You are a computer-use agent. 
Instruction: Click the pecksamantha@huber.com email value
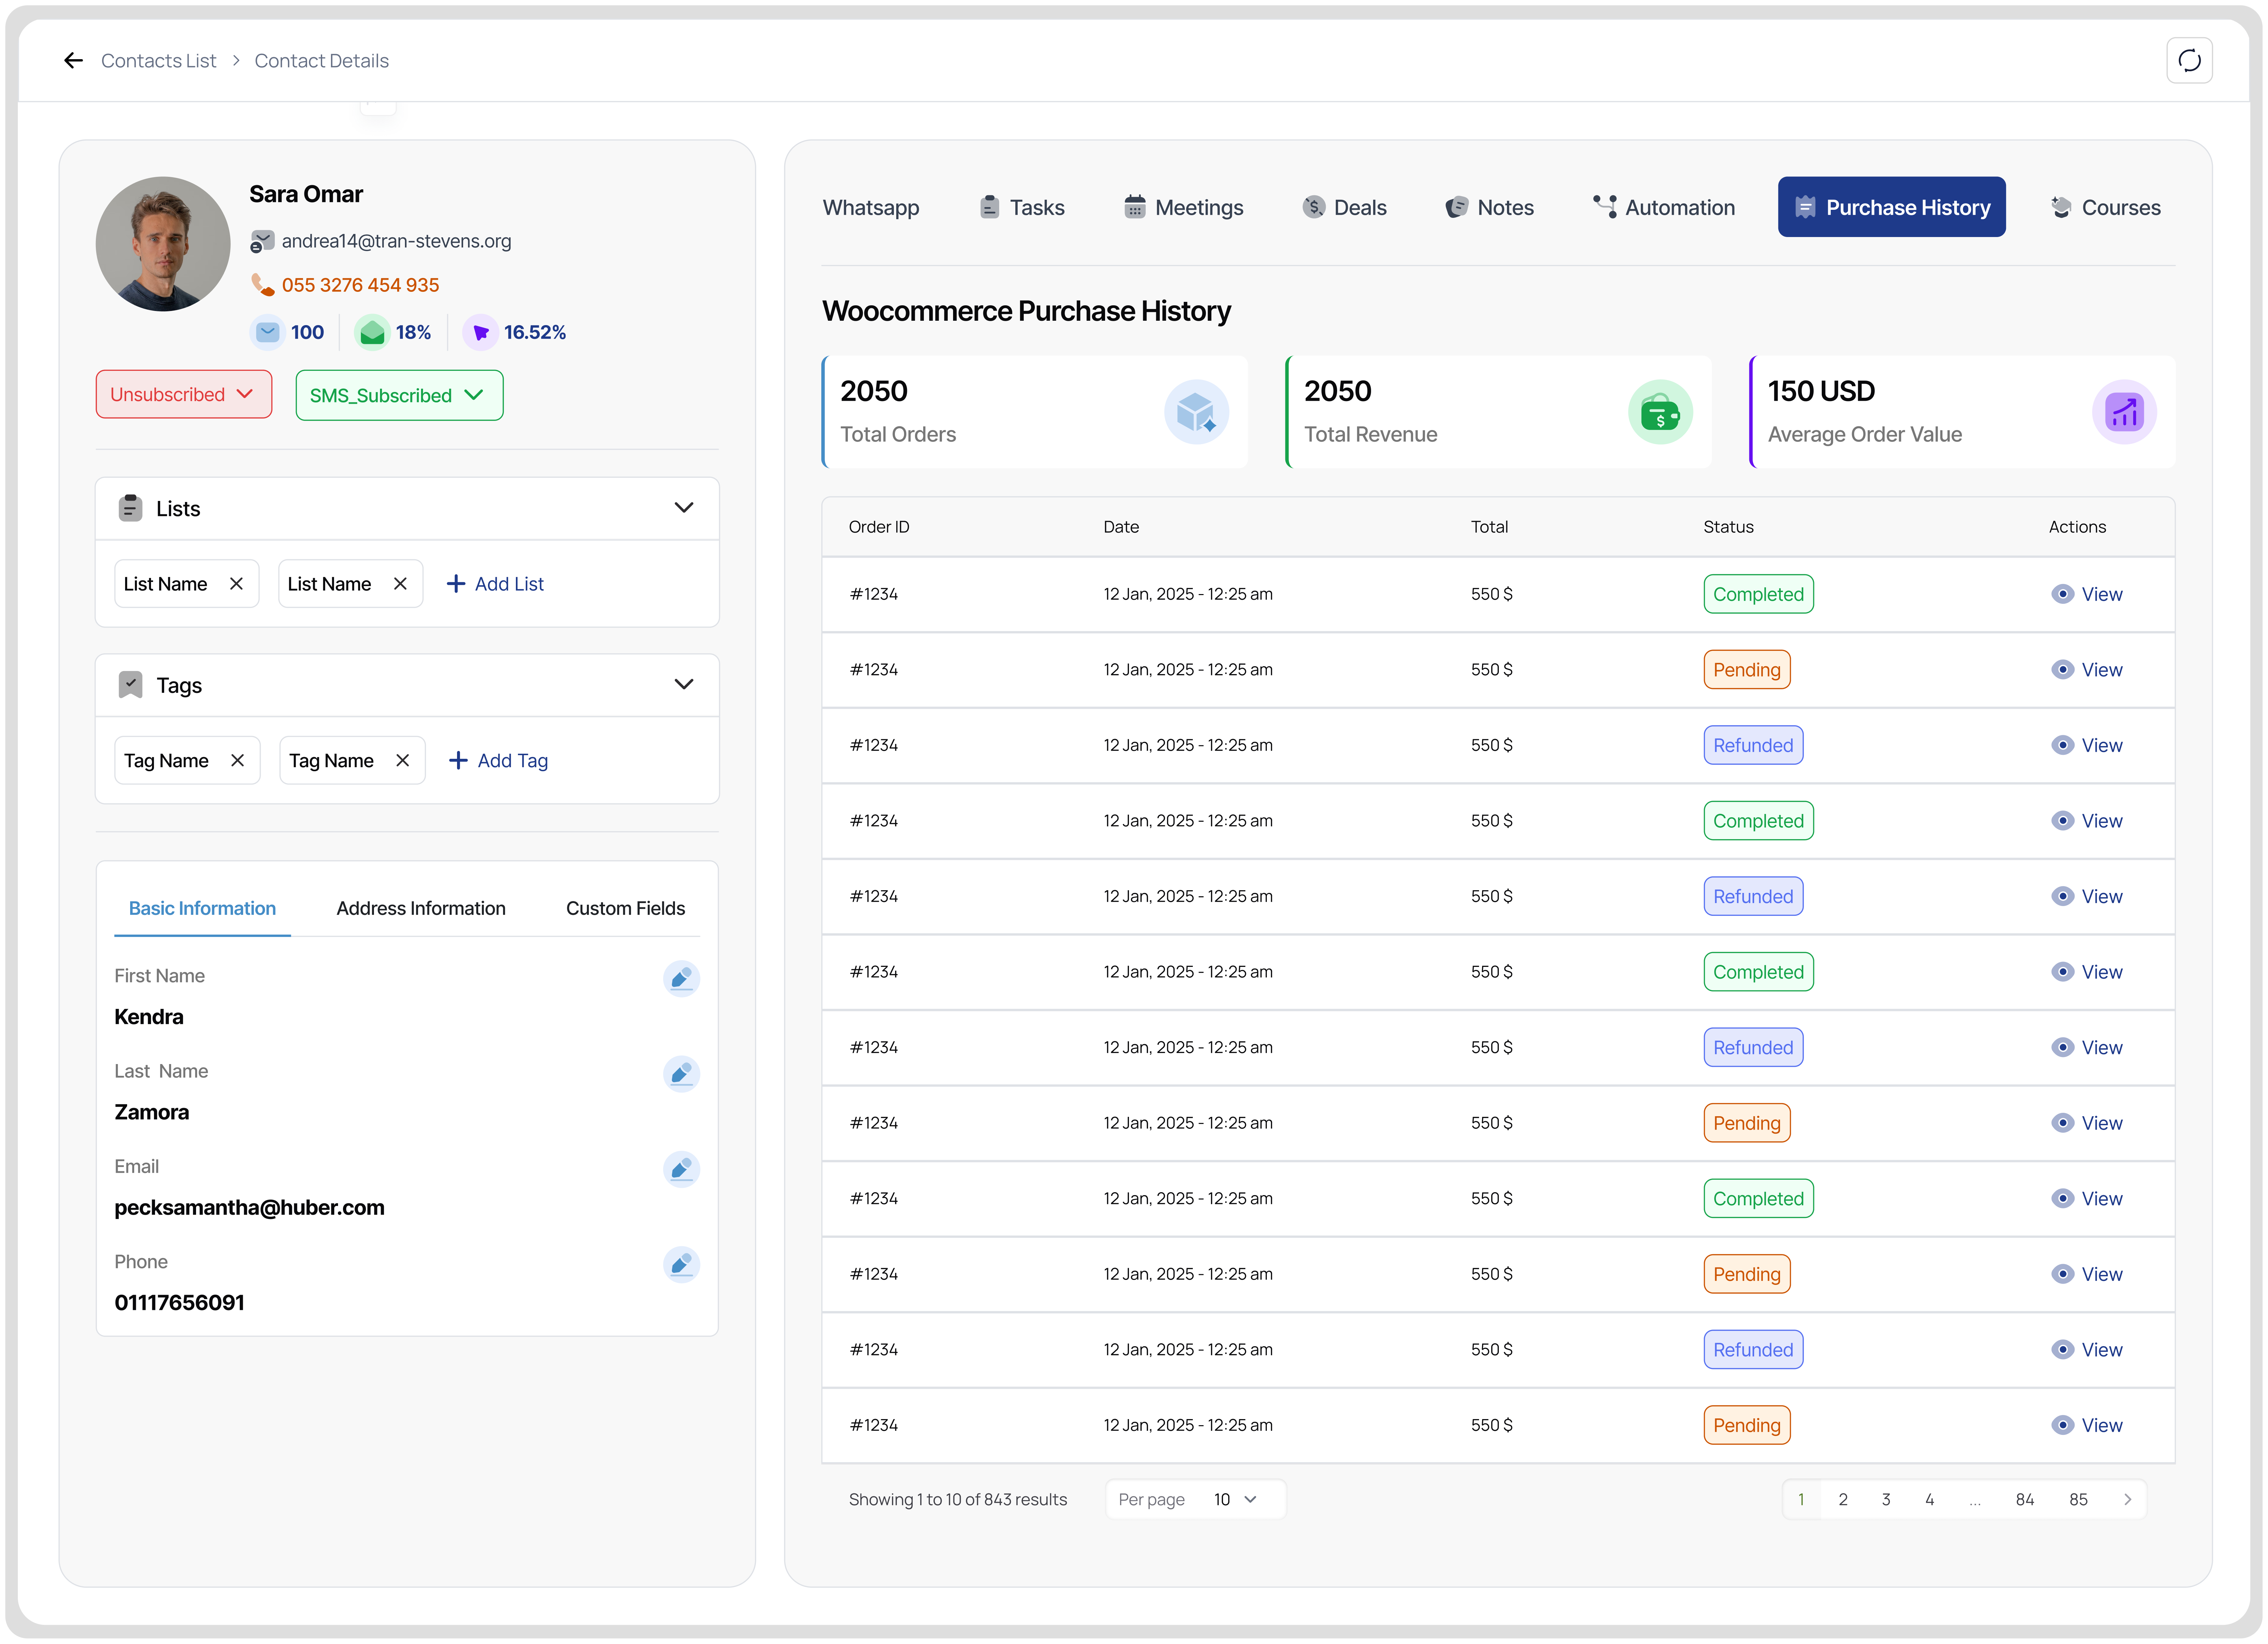click(x=249, y=1207)
